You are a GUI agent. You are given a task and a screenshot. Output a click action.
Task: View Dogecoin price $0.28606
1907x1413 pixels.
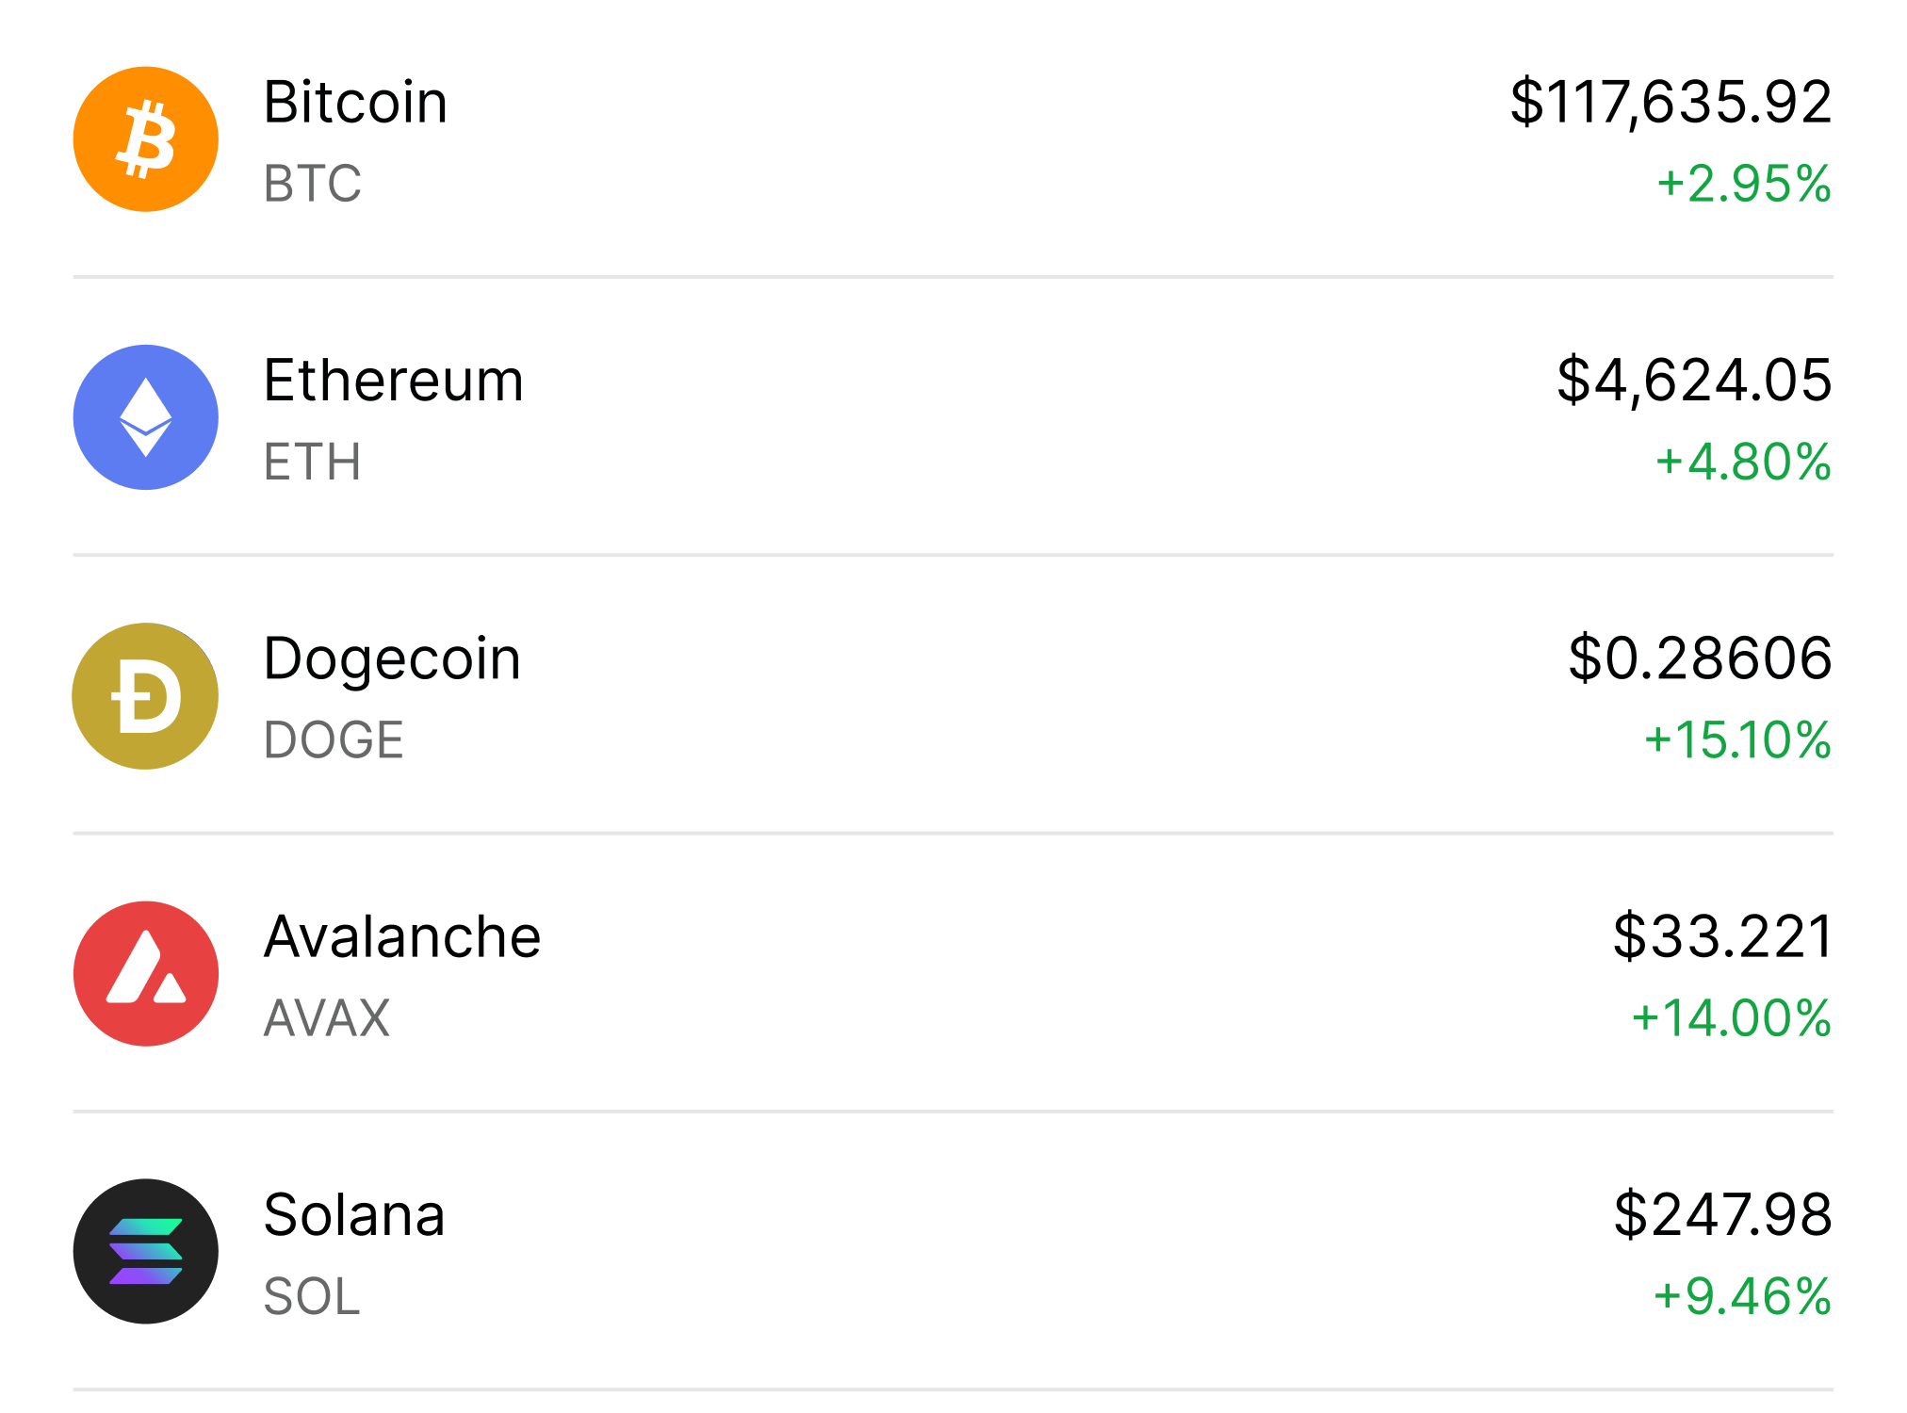[x=1700, y=658]
